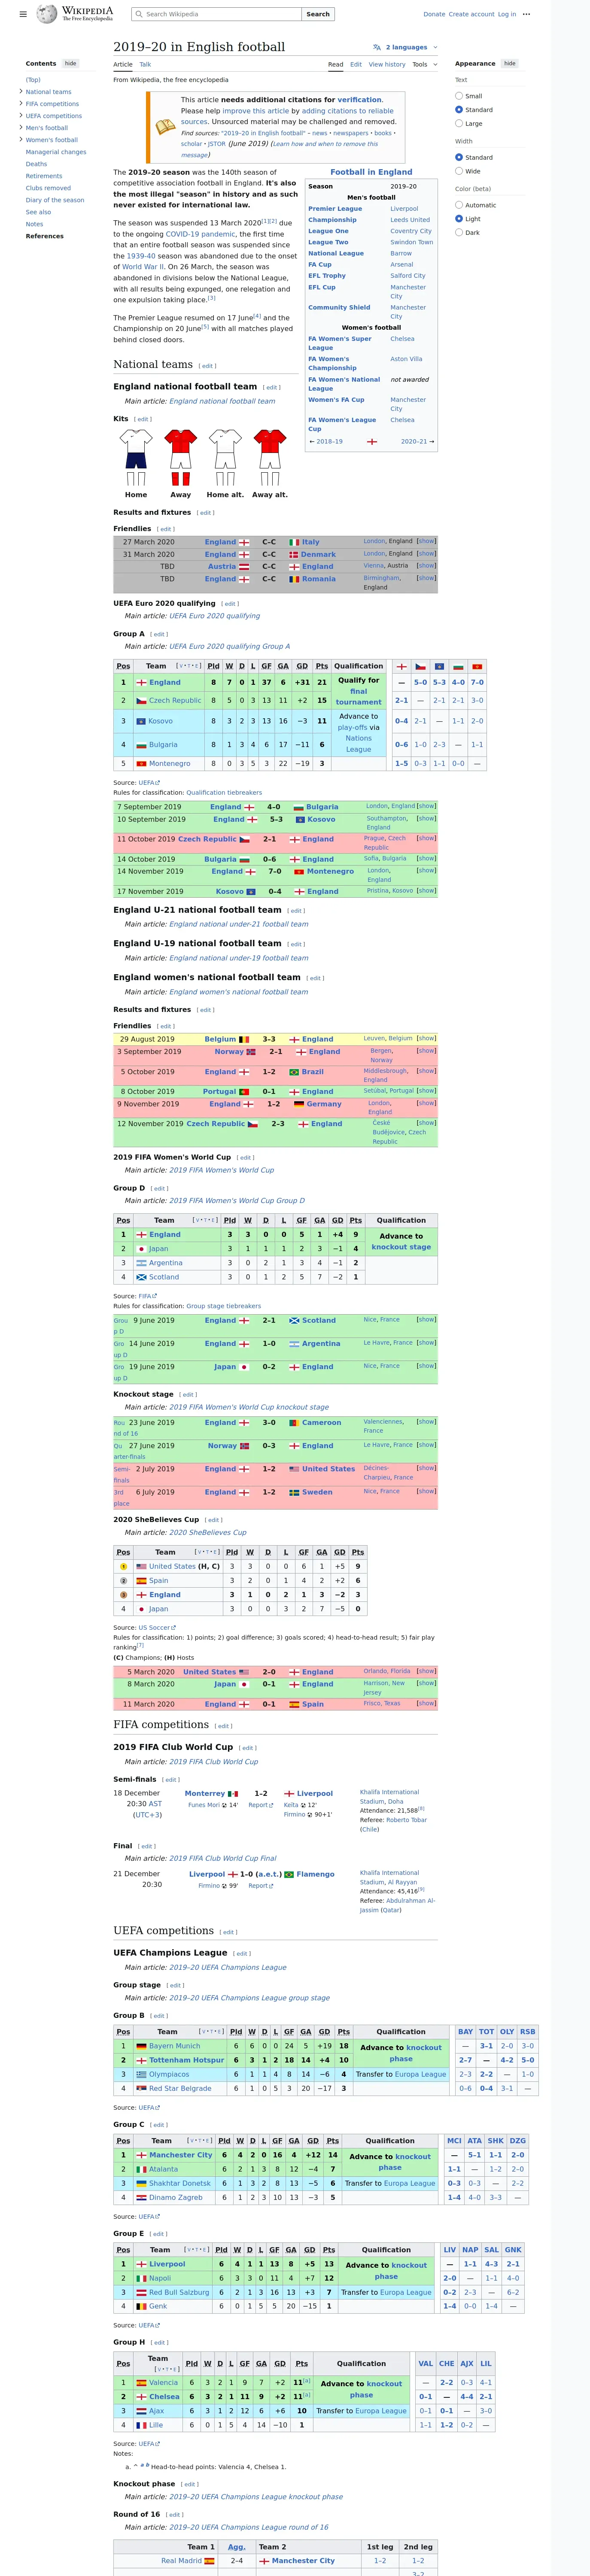The image size is (590, 2576).
Task: Click the Create account link
Action: [471, 14]
